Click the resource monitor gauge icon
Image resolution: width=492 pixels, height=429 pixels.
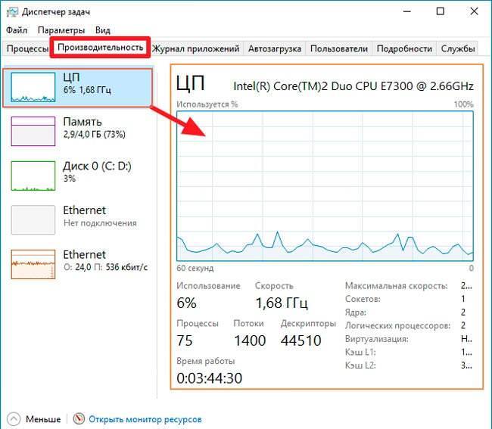pos(79,418)
